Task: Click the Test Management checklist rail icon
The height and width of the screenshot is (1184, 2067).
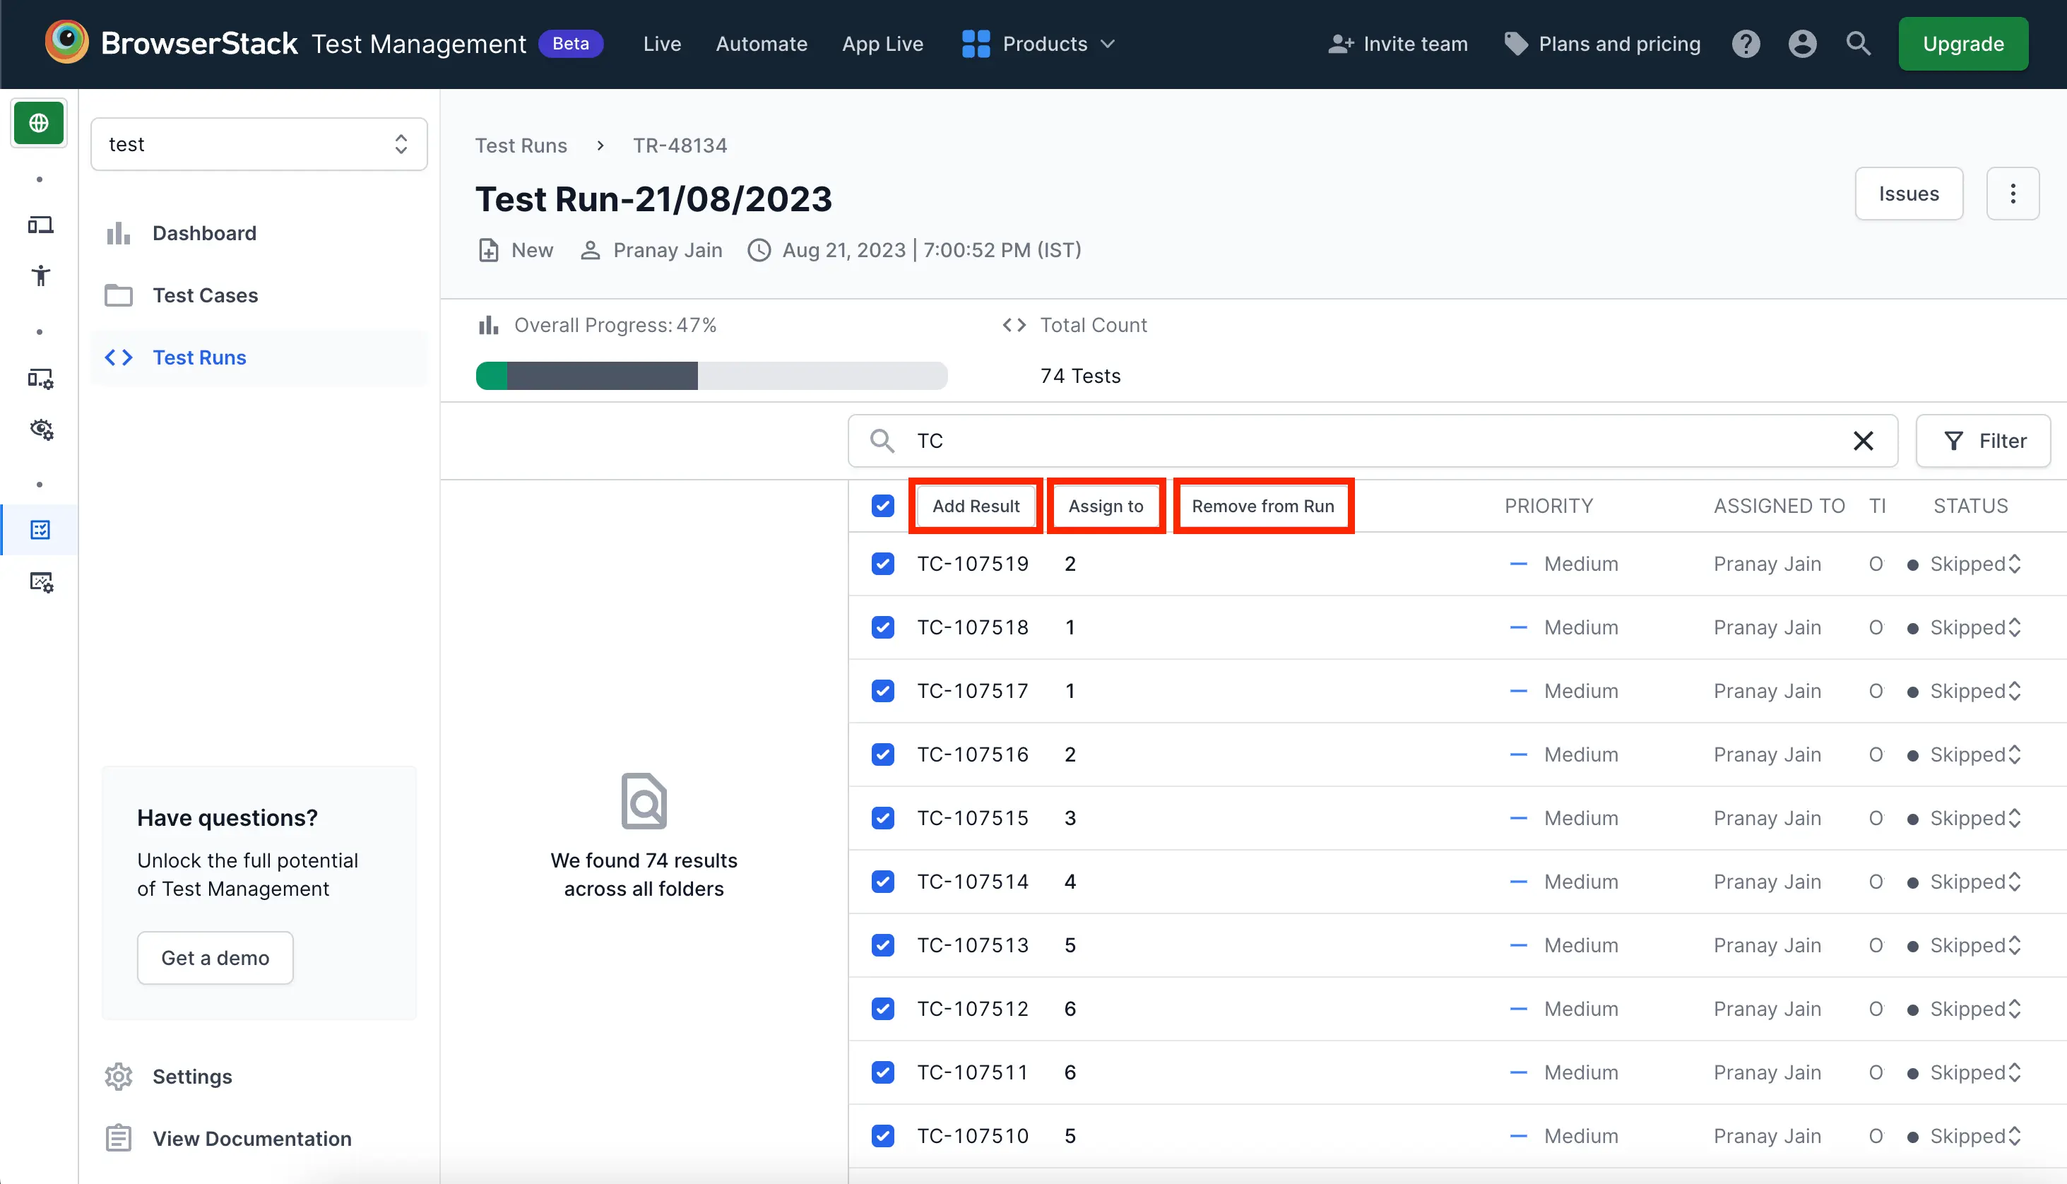Action: (40, 531)
